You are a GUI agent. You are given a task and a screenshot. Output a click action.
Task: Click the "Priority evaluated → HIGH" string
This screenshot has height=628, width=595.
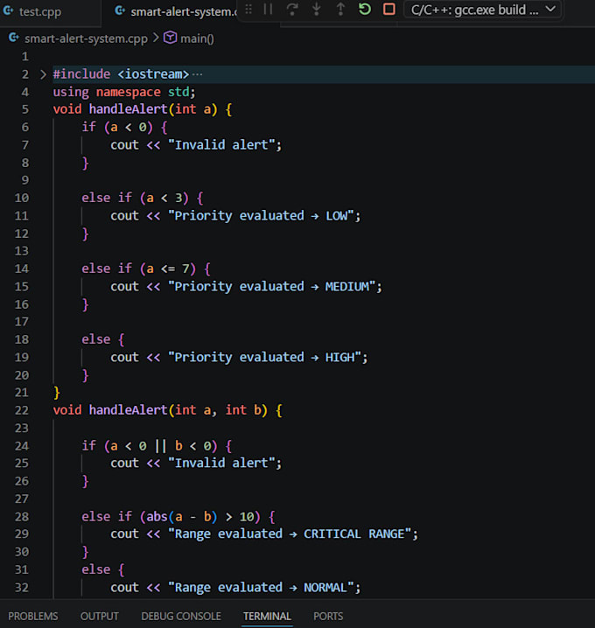(264, 357)
